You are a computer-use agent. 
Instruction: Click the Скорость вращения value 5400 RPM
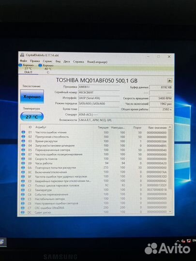pyautogui.click(x=161, y=99)
